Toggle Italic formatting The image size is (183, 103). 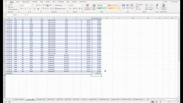(23, 9)
